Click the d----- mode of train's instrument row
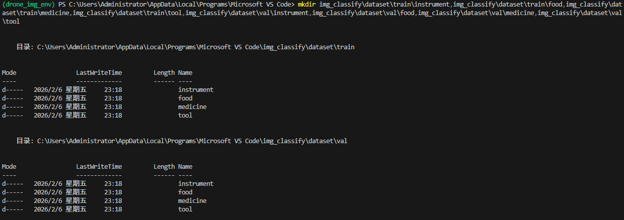624x220 pixels. point(13,90)
